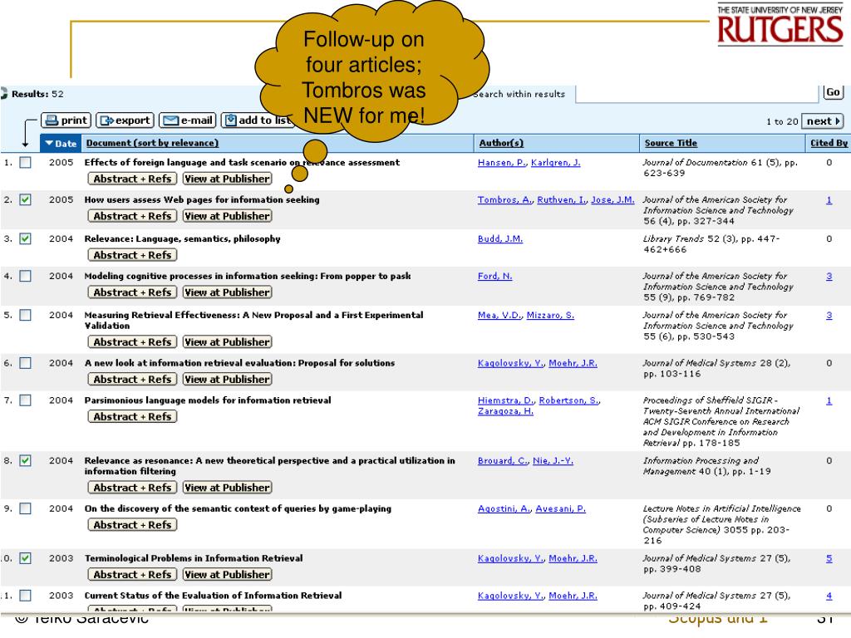
Task: Sort documents by relevance header
Action: coord(153,143)
